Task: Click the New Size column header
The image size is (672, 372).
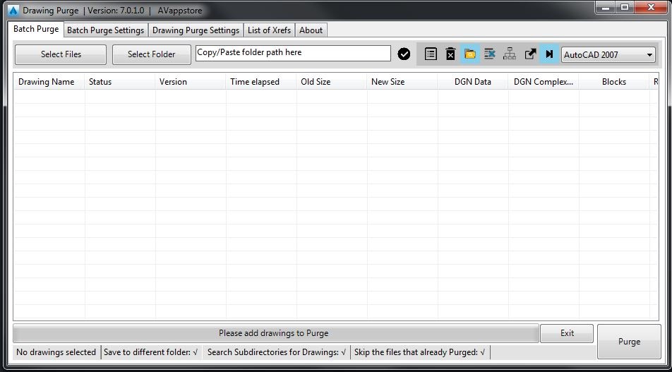Action: point(402,81)
